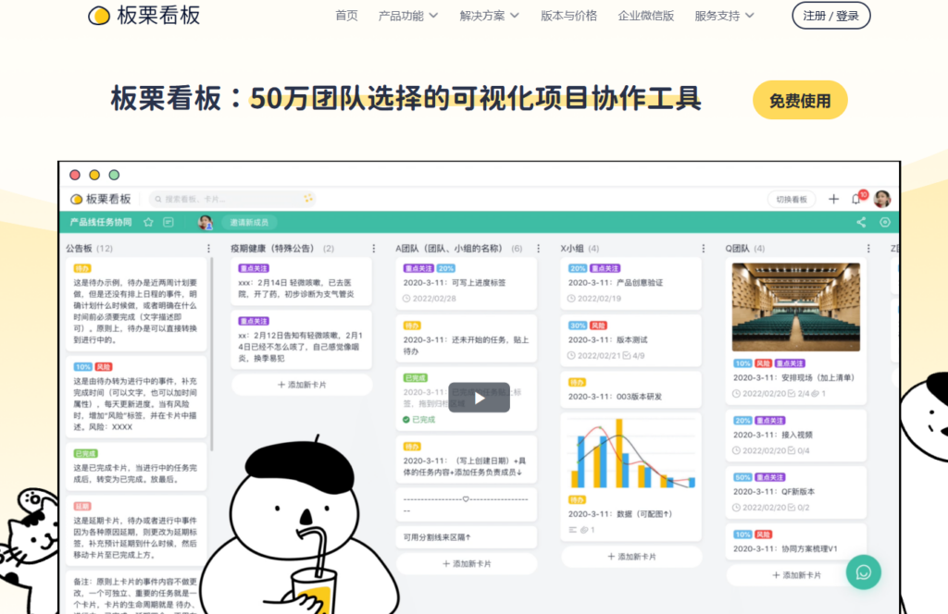
Task: Open the X小组 list options menu
Action: 704,248
